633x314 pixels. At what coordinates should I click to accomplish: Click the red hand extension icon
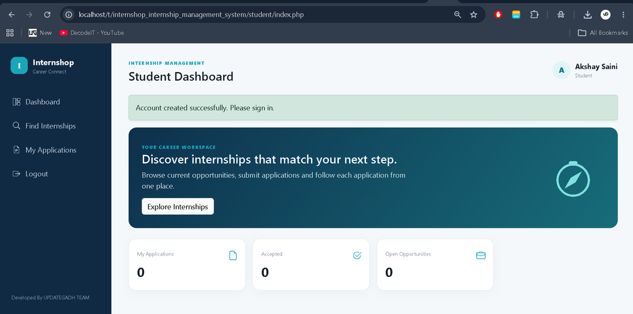pos(499,15)
